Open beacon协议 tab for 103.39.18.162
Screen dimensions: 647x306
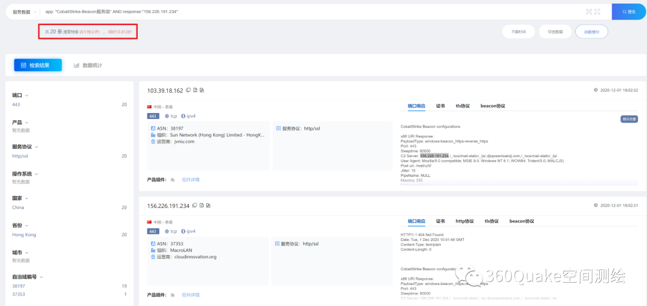coord(492,106)
